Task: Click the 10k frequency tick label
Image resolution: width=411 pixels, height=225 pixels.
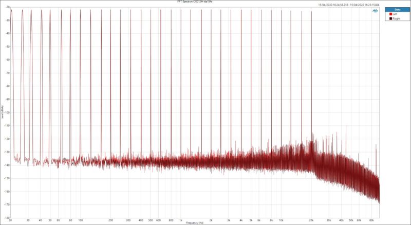Action: pyautogui.click(x=281, y=220)
